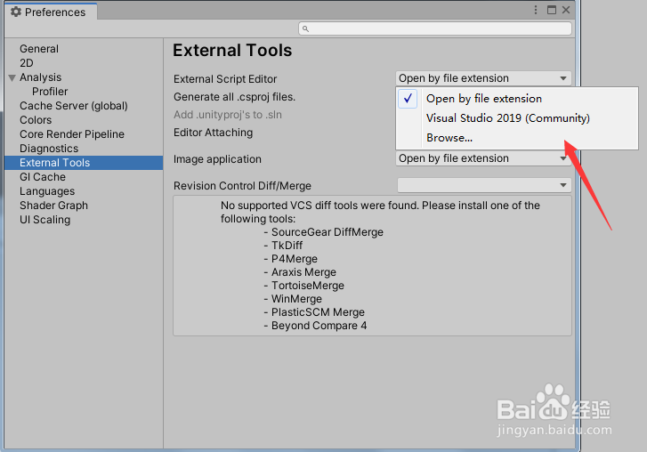Open the three-dot window options menu
647x452 pixels.
[x=535, y=11]
